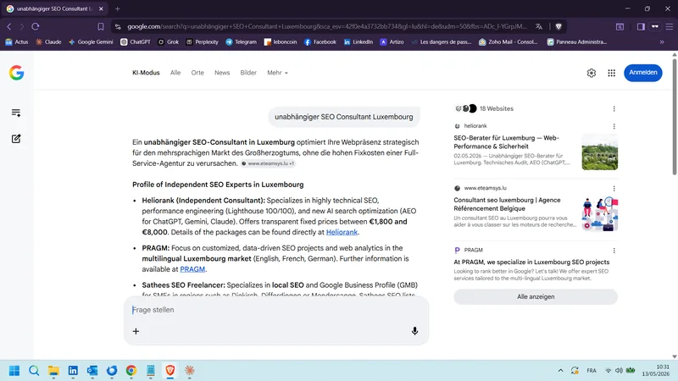This screenshot has height=381, width=678.
Task: Open Outlook from the taskbar
Action: click(92, 371)
